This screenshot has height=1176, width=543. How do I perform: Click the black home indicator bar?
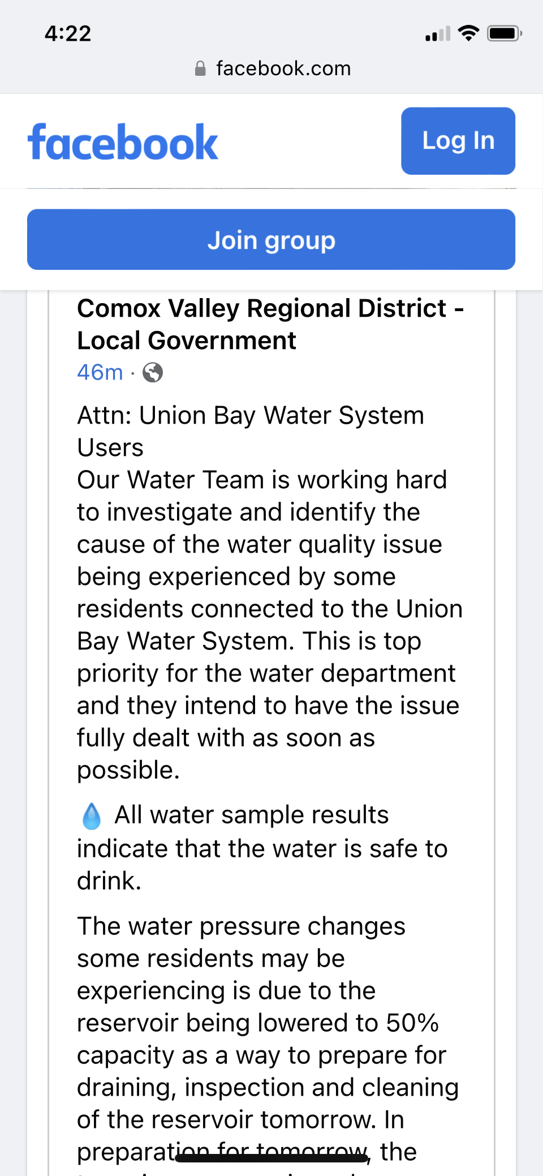(x=271, y=1158)
